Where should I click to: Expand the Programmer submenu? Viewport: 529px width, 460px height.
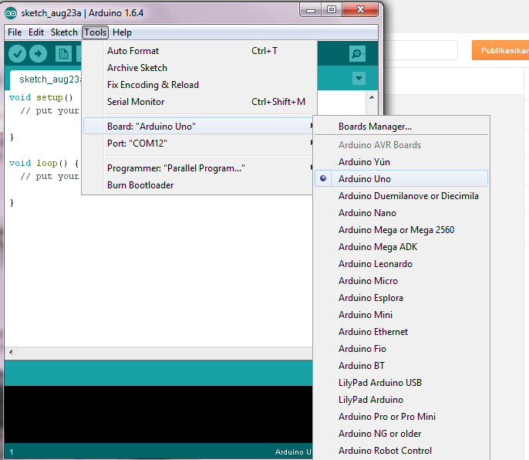click(x=198, y=167)
